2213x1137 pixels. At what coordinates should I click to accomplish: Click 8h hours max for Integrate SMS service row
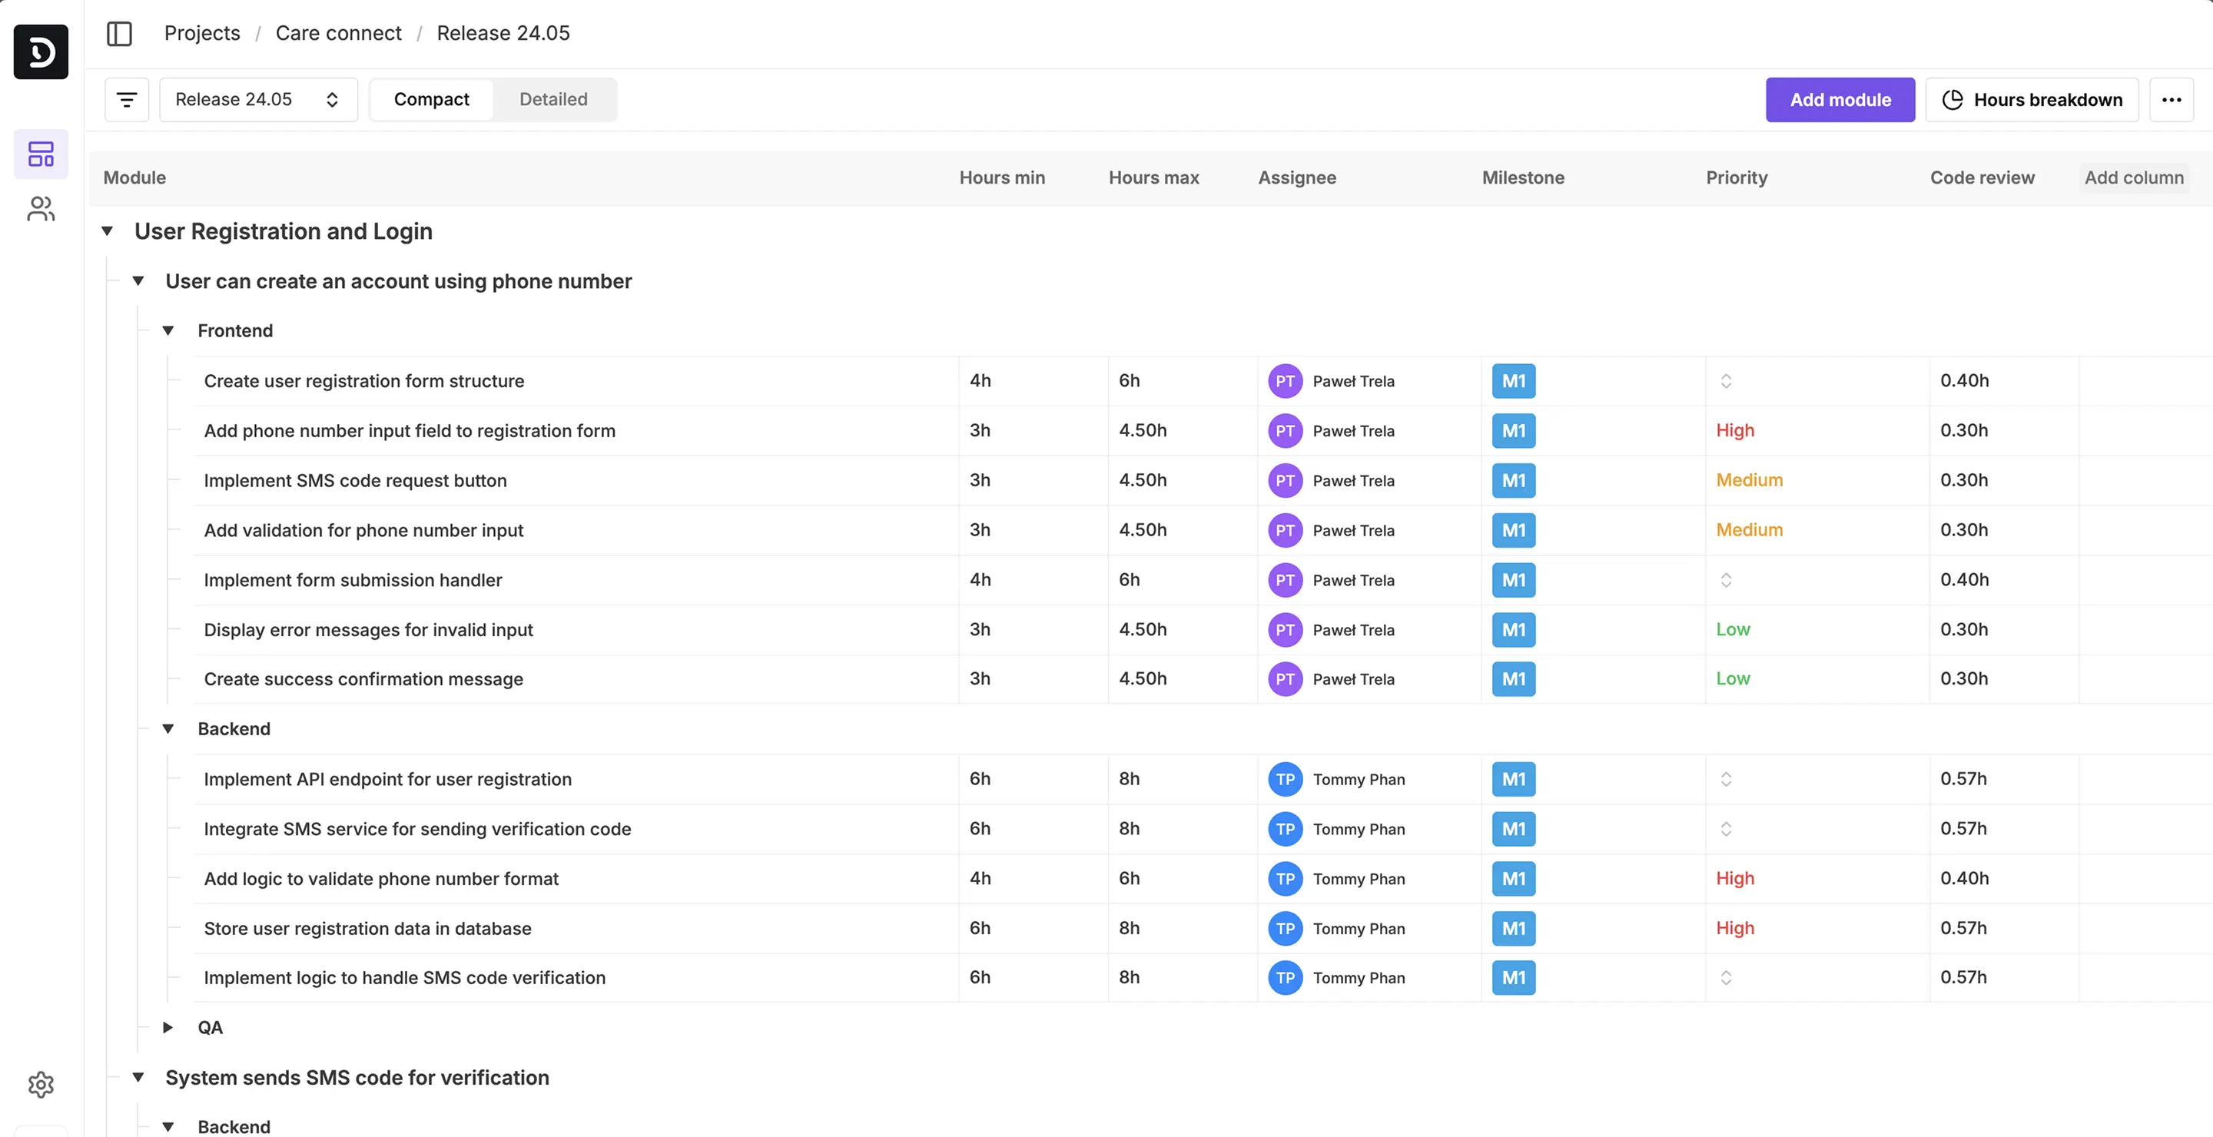(1129, 830)
